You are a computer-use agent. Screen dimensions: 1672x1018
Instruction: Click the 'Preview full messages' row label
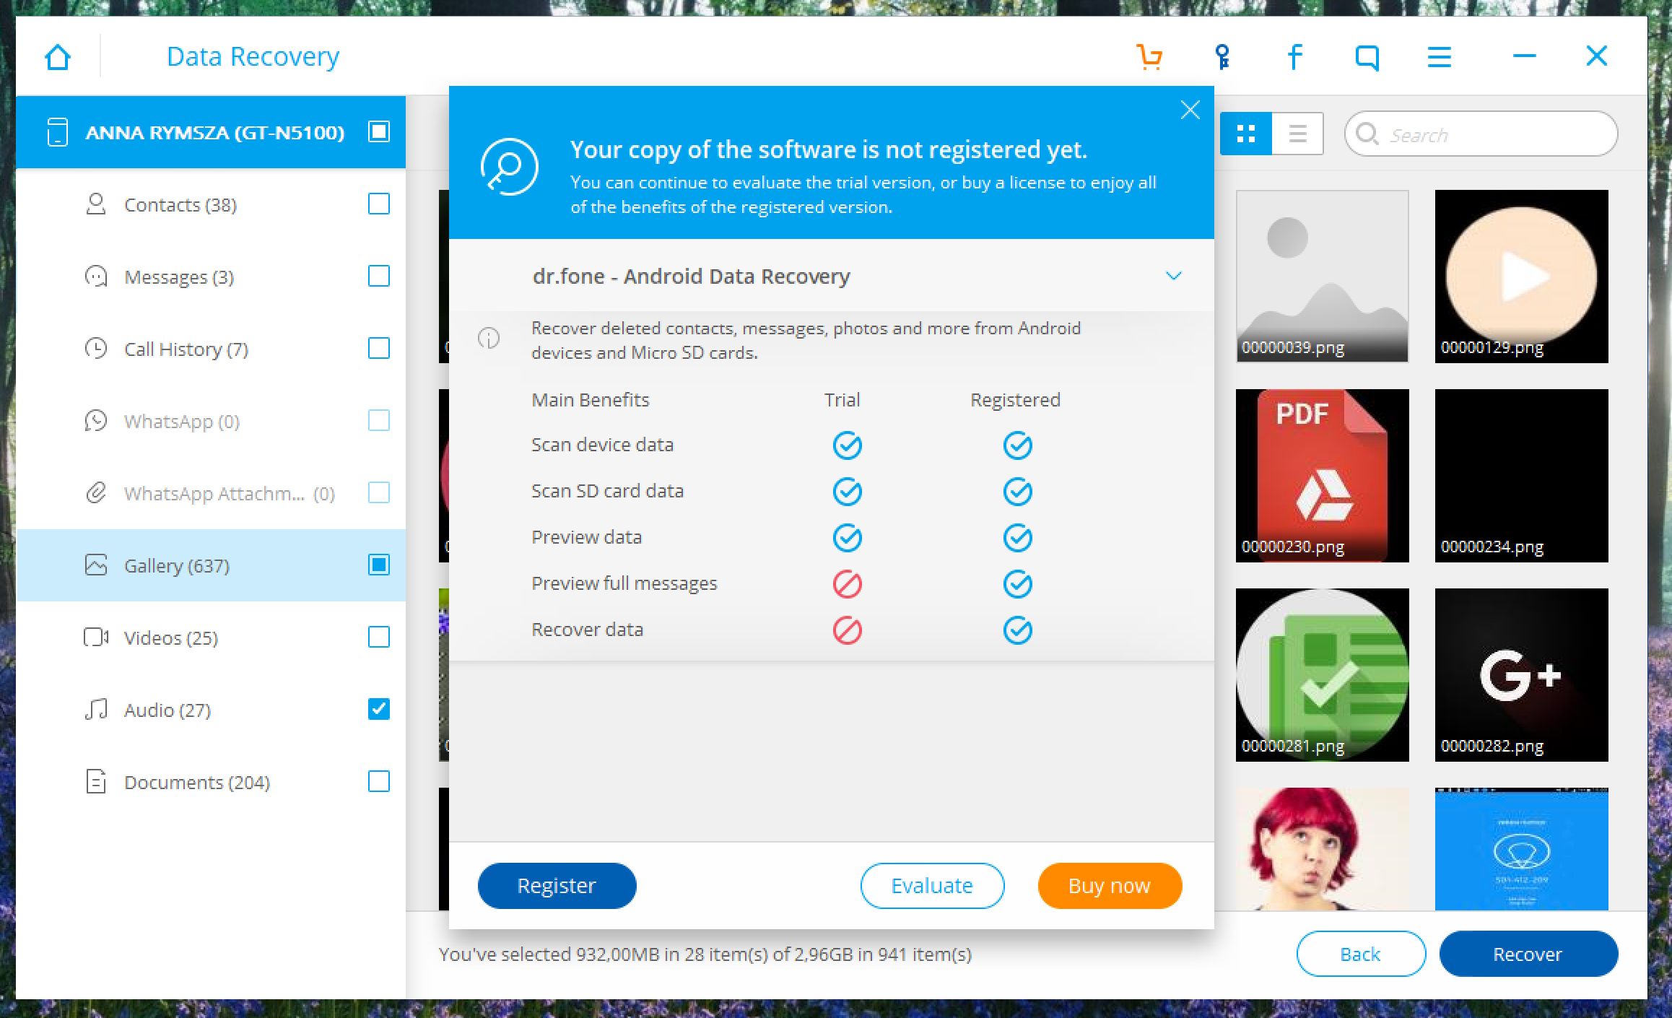coord(624,583)
